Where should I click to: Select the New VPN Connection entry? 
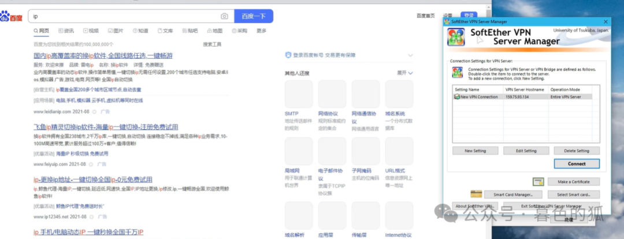pyautogui.click(x=477, y=97)
